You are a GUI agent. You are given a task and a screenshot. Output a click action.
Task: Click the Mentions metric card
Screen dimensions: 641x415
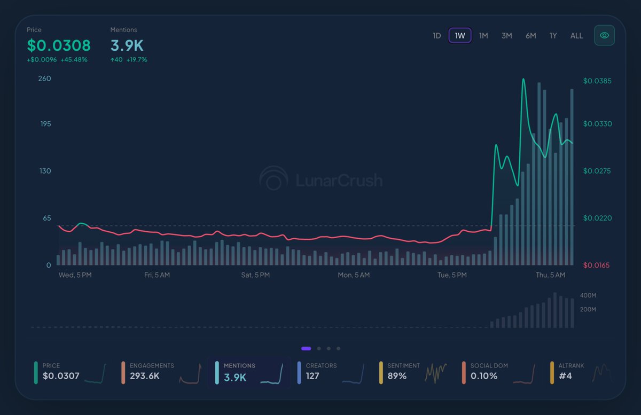(248, 372)
